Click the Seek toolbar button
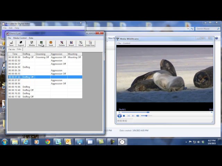222x166 pixels. point(51,44)
